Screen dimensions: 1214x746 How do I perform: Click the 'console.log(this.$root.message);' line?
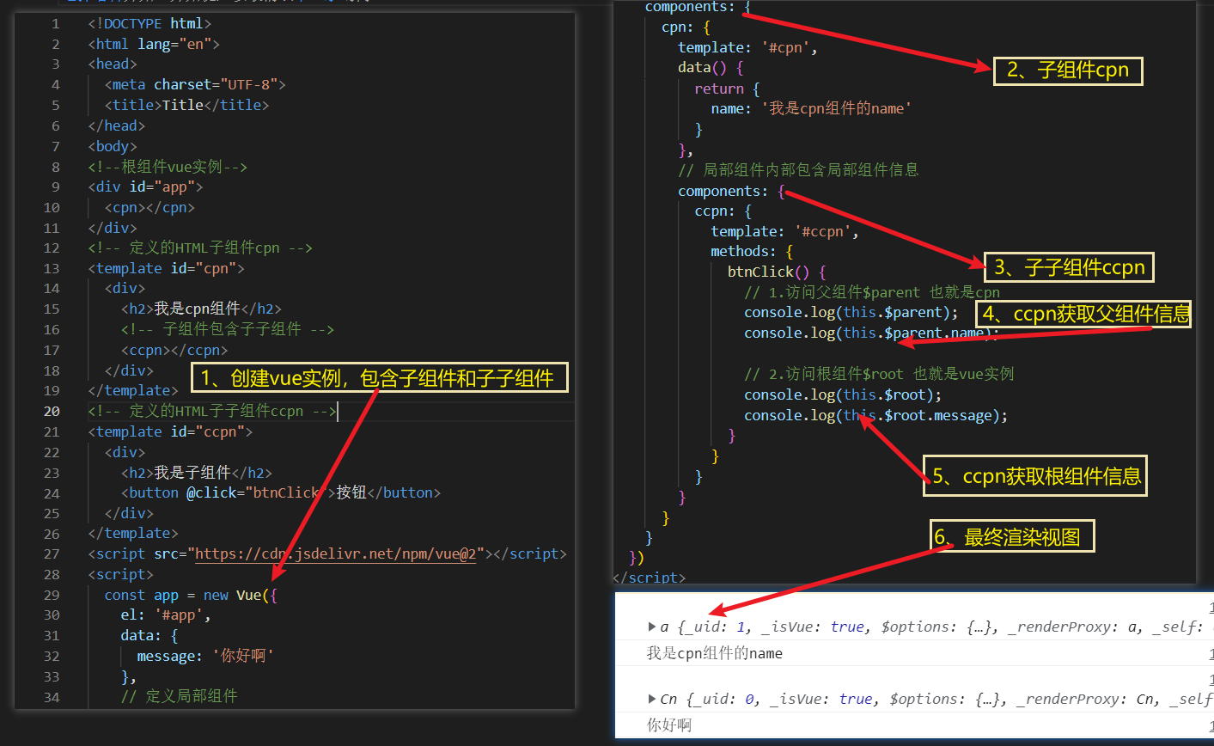click(876, 415)
